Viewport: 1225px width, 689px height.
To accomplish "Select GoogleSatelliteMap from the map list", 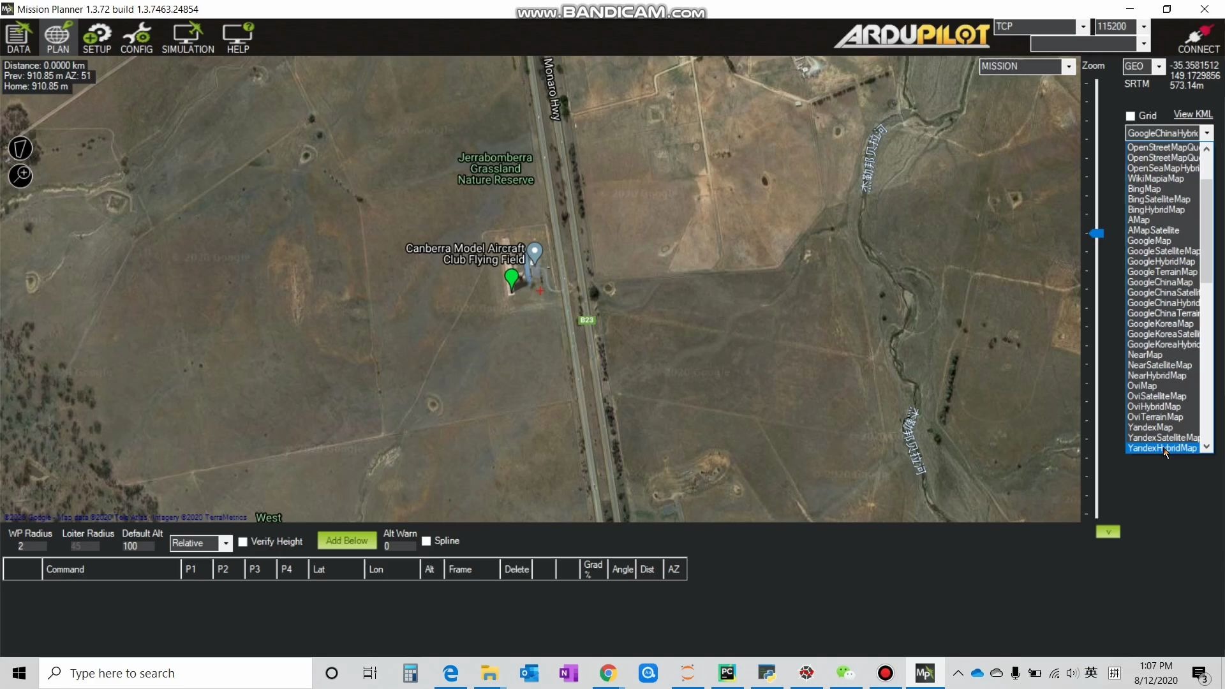I will [x=1162, y=251].
